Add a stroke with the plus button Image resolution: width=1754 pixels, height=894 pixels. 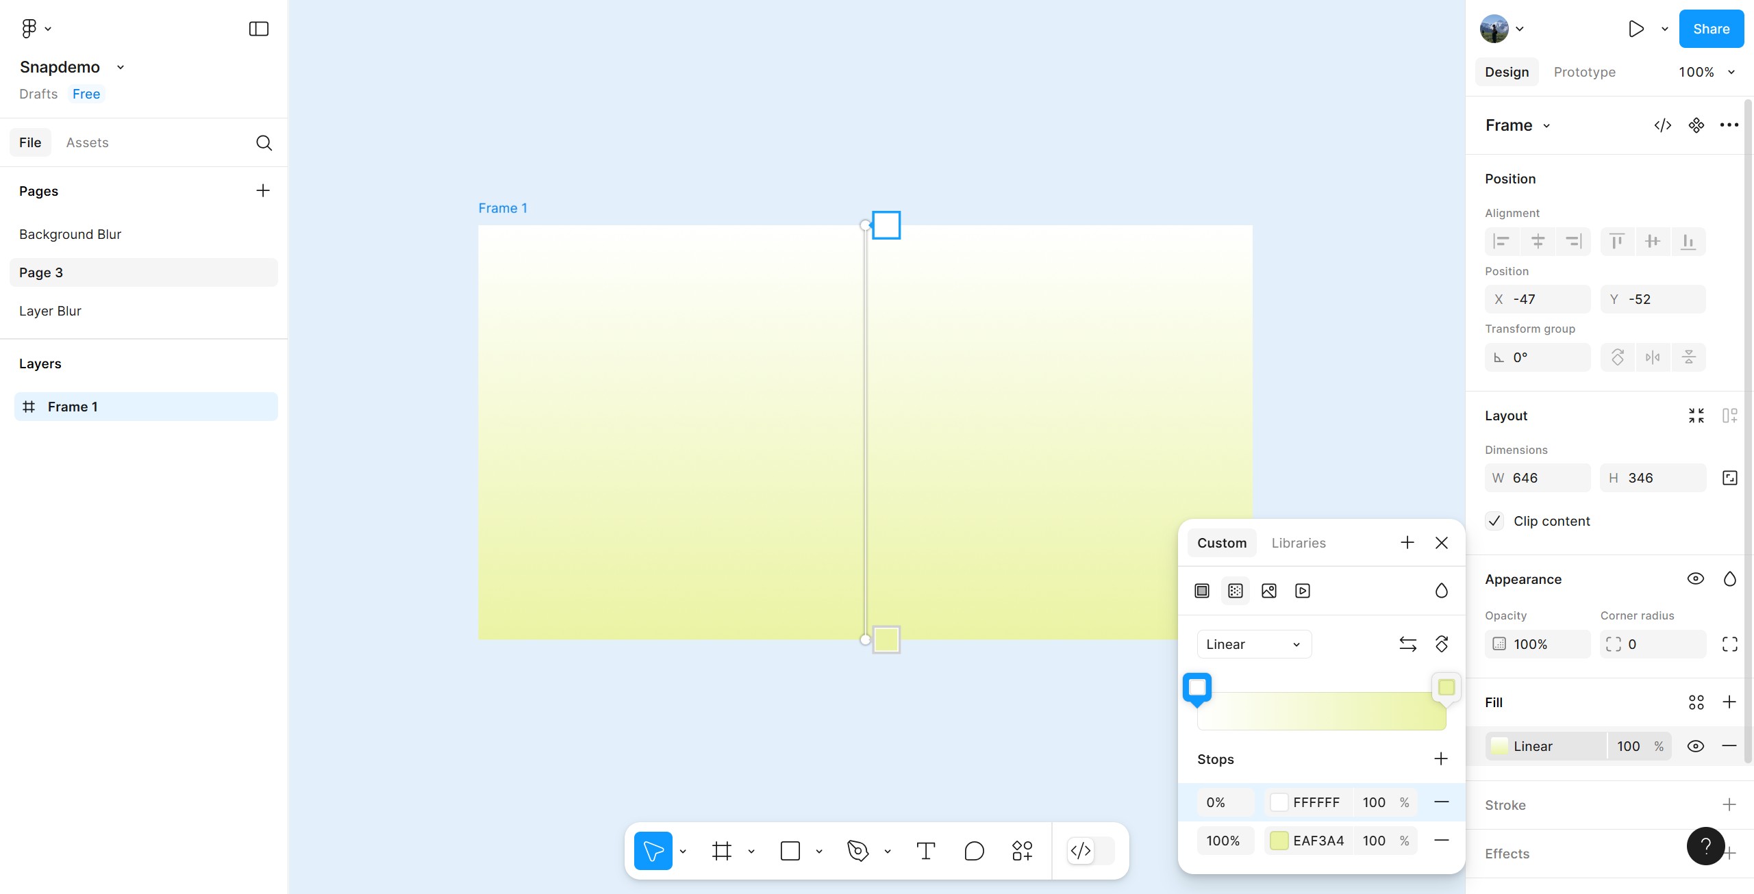1730,805
